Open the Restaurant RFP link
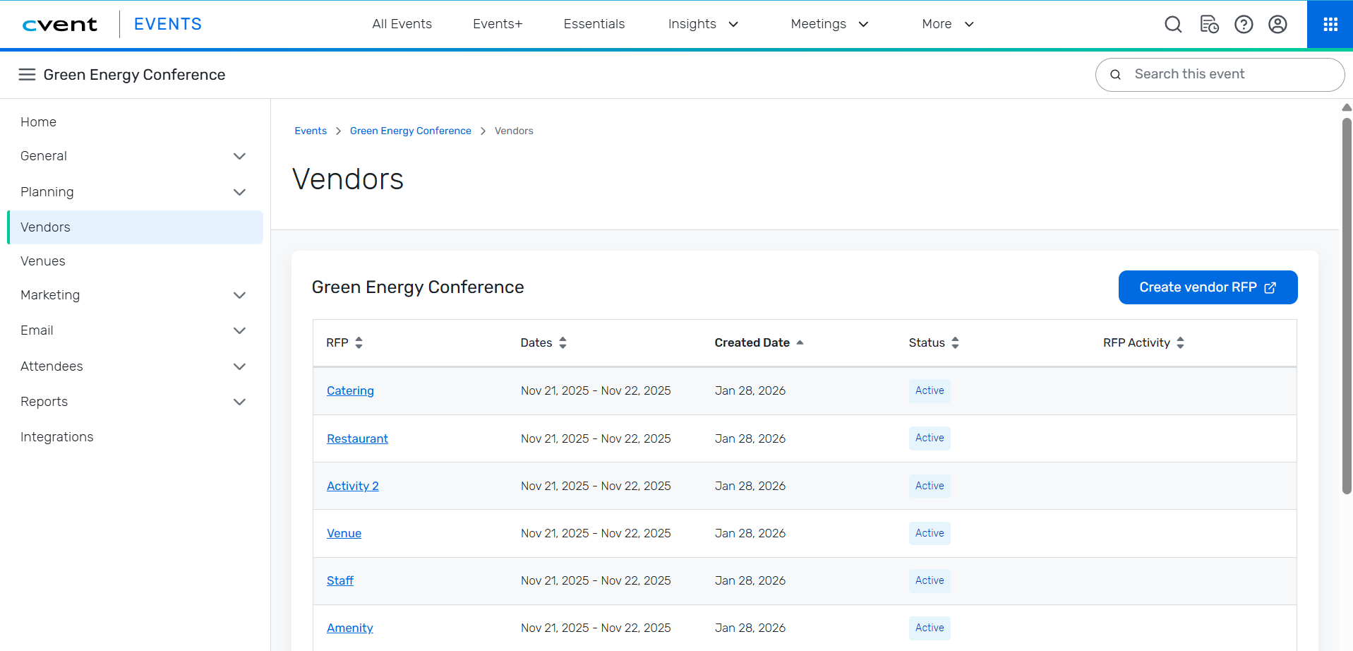1353x651 pixels. (x=357, y=438)
